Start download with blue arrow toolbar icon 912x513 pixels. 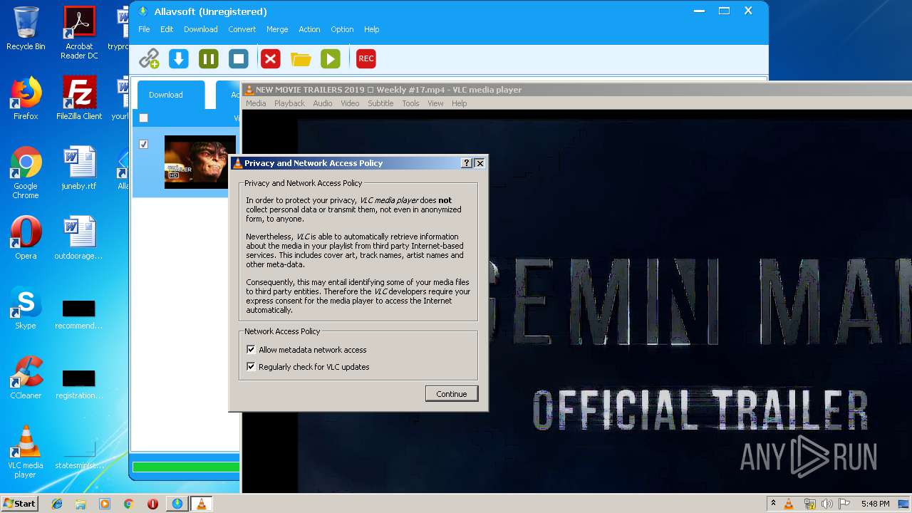tap(178, 58)
